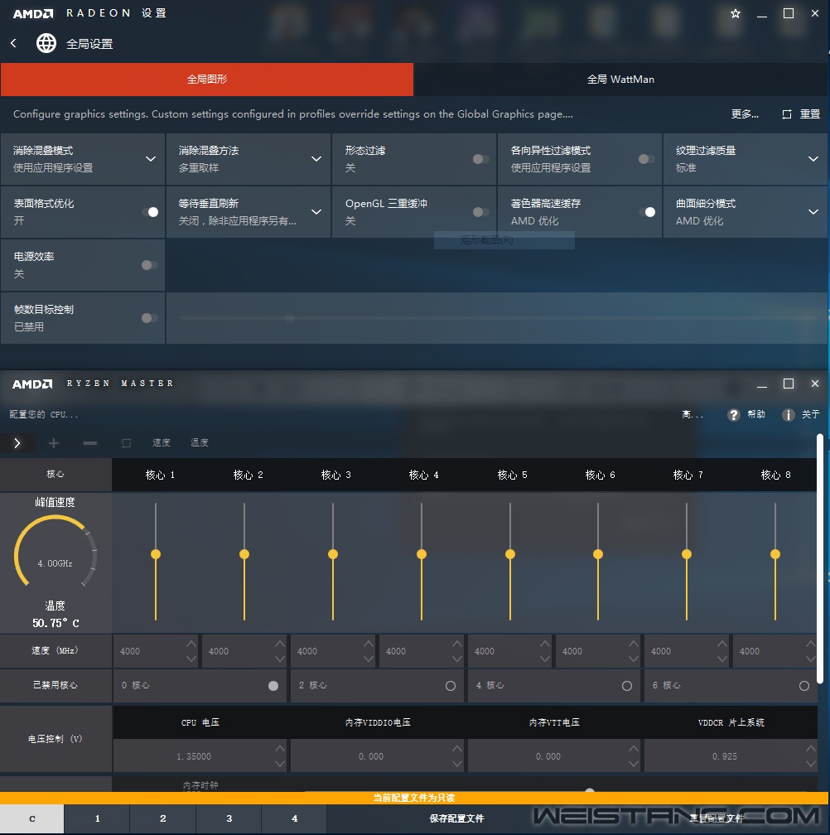Click the AMD logo in Ryzen Master
Viewport: 830px width, 835px height.
tap(32, 384)
